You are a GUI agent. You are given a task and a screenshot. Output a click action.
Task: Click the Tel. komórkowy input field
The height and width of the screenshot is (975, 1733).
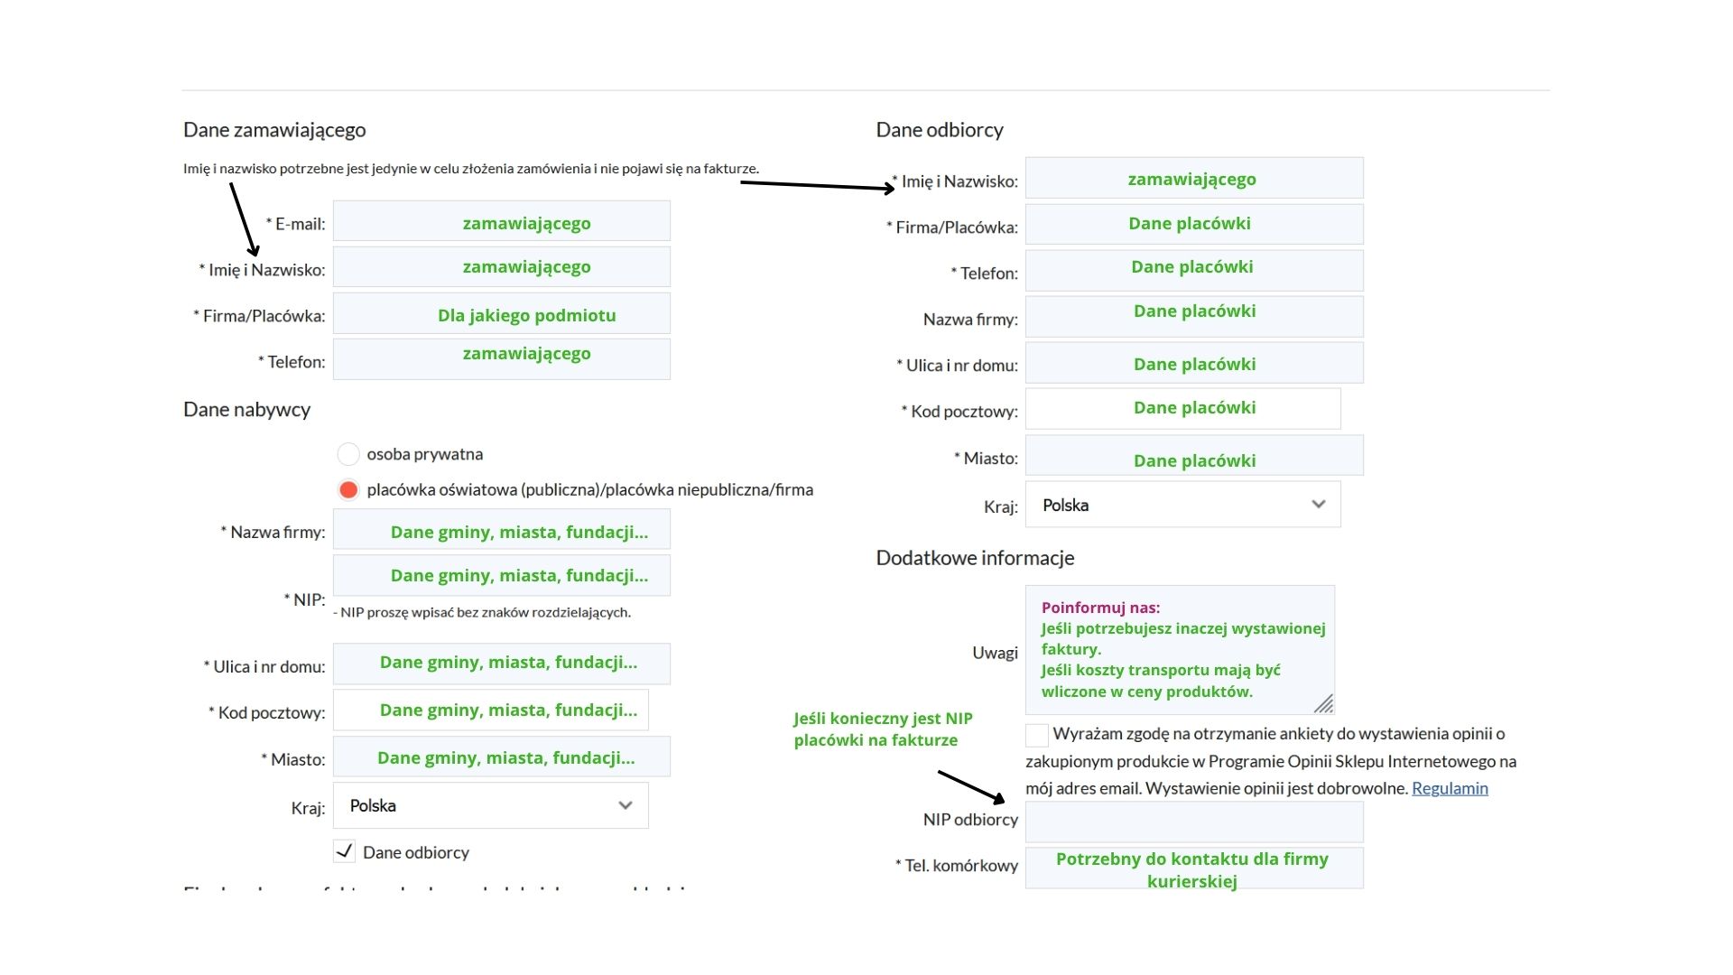(1194, 868)
